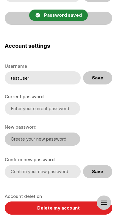Save the testUser username
Viewport: 117px width, 217px height.
coord(98,78)
